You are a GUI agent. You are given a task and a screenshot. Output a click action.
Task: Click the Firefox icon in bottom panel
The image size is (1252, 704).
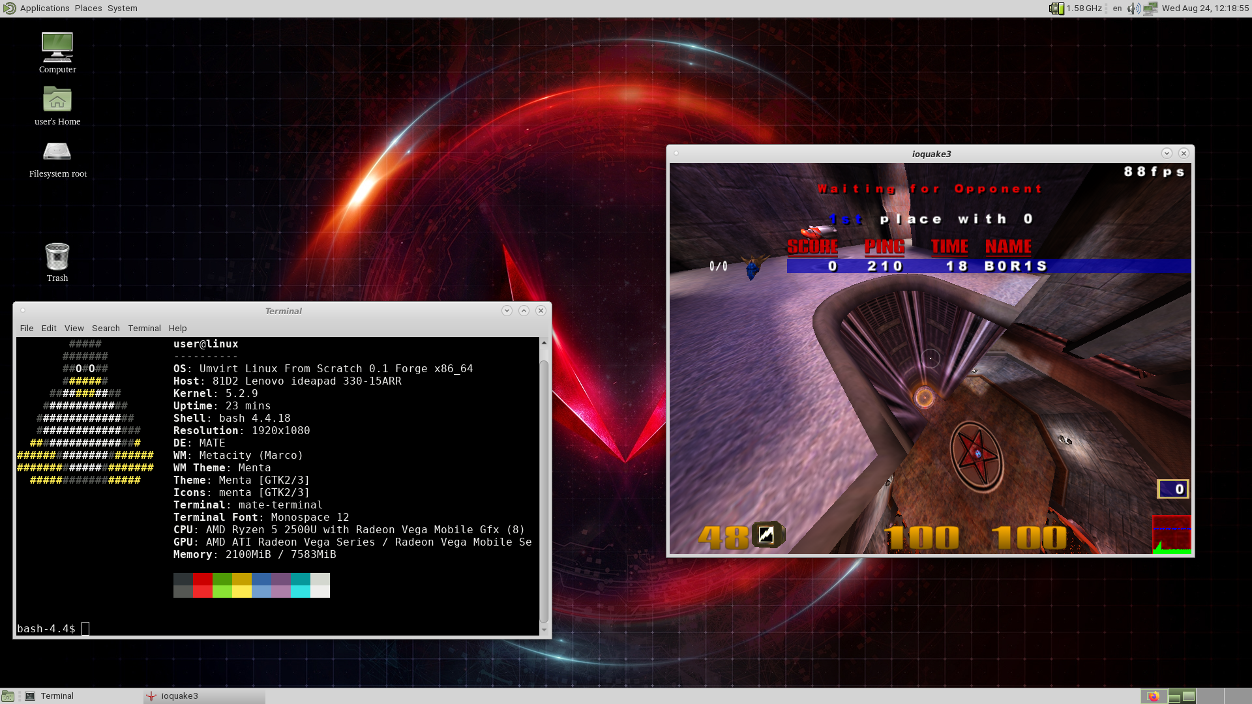(x=1154, y=696)
